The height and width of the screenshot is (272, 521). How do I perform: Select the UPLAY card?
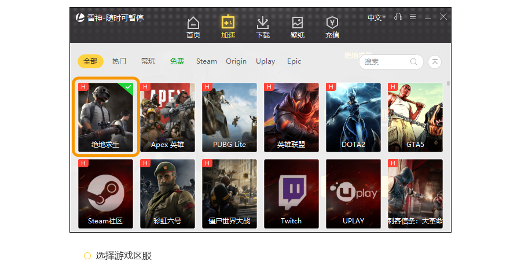[353, 194]
